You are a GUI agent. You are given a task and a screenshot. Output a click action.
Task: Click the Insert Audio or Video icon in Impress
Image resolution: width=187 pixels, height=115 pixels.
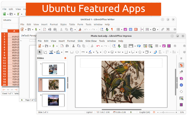pos(169,46)
